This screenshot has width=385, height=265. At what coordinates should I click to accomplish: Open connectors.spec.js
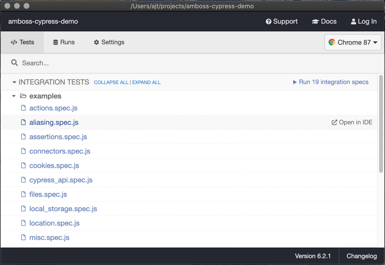click(60, 151)
